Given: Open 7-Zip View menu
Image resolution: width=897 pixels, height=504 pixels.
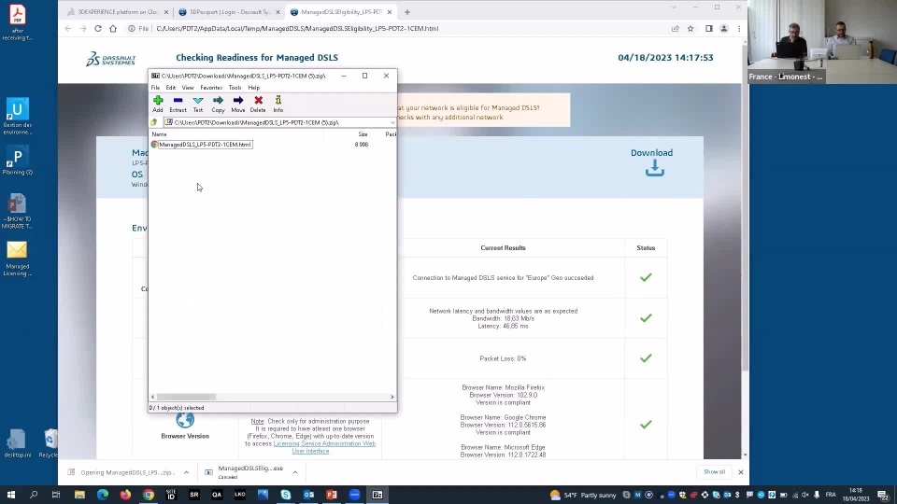Looking at the screenshot, I should pos(188,88).
